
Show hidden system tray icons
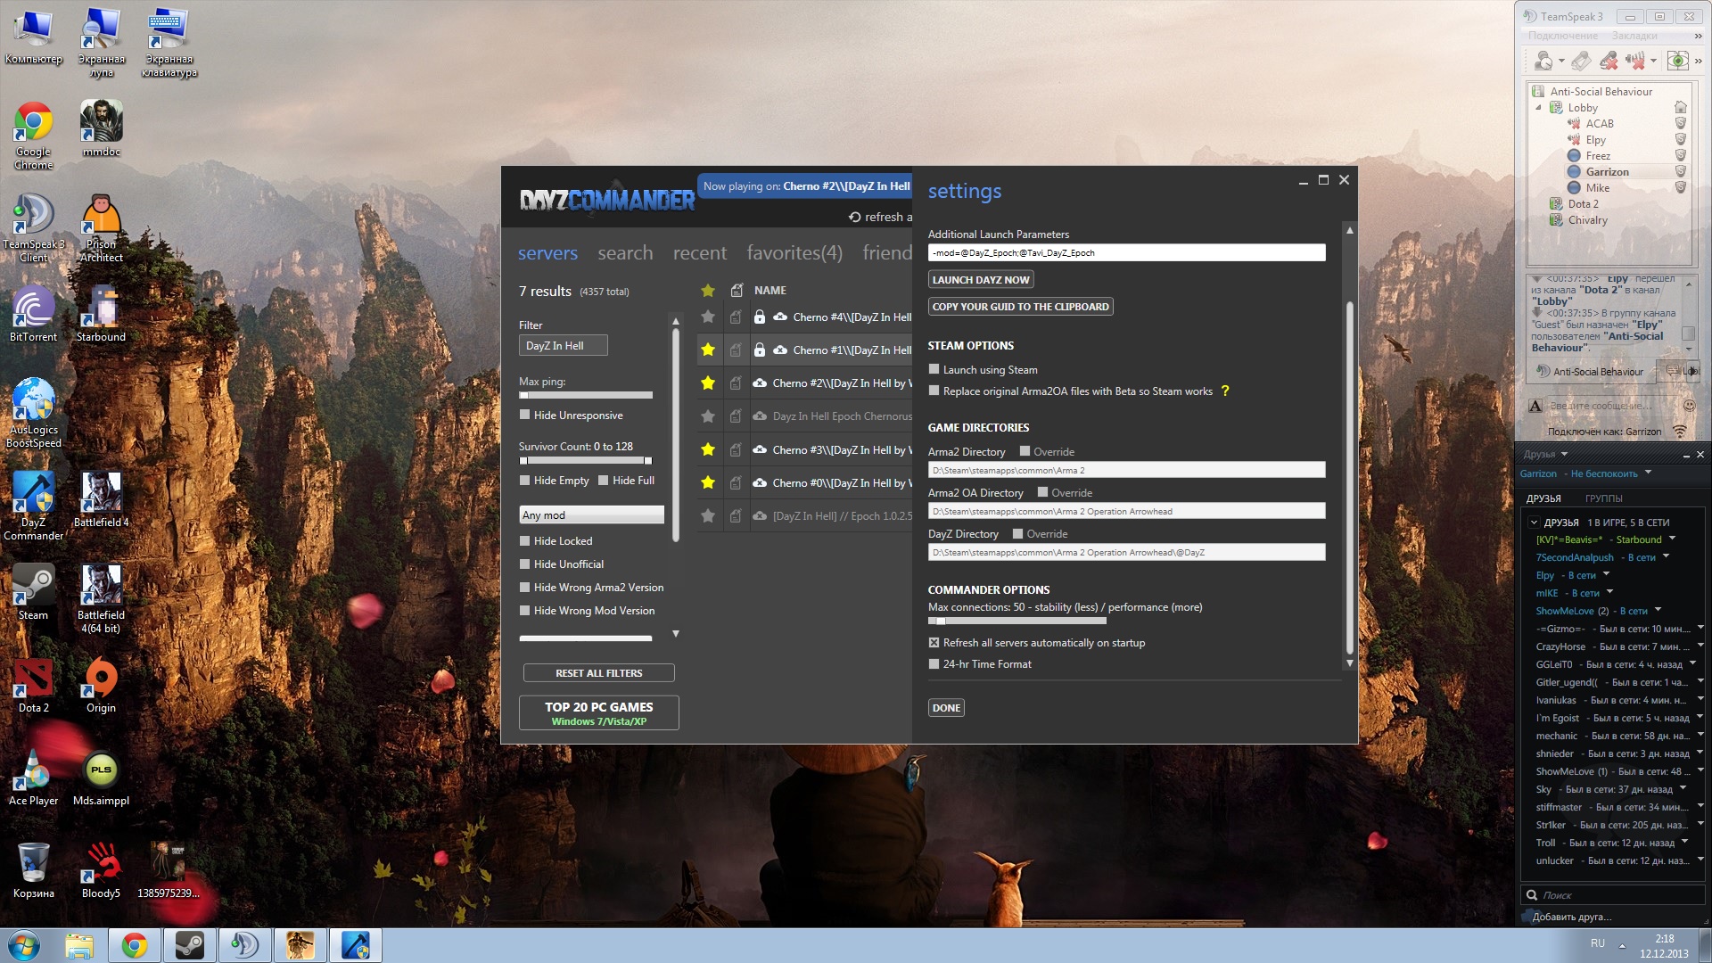pos(1622,945)
